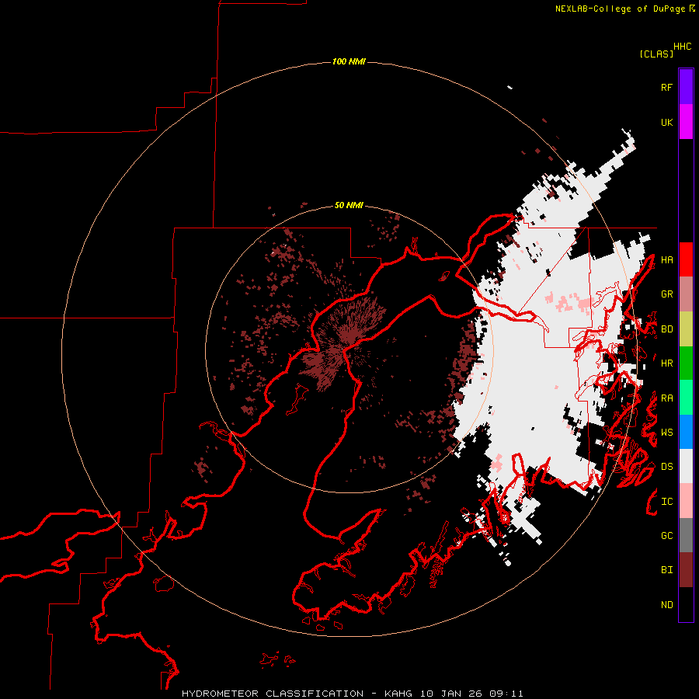Image resolution: width=699 pixels, height=699 pixels.
Task: Click the RF legend label
Action: point(666,87)
